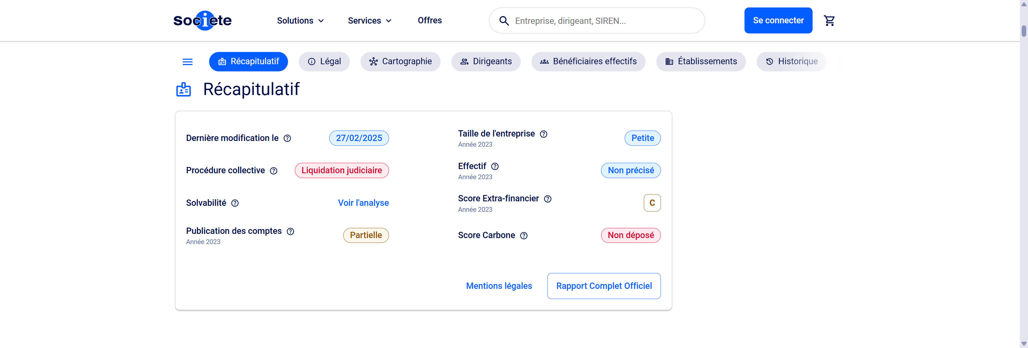The height and width of the screenshot is (348, 1028).
Task: Click help icon next to Publication des comptes
Action: [290, 232]
